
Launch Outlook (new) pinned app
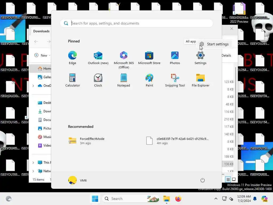click(98, 58)
